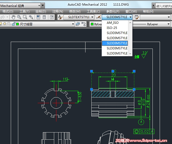Expand the empty table style dropdown

coord(169,17)
